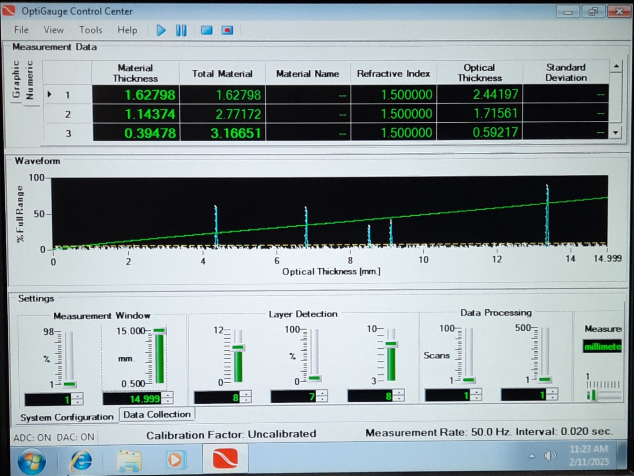Click the 14.999 mm value field
Viewport: 634px width, 476px height.
(132, 399)
